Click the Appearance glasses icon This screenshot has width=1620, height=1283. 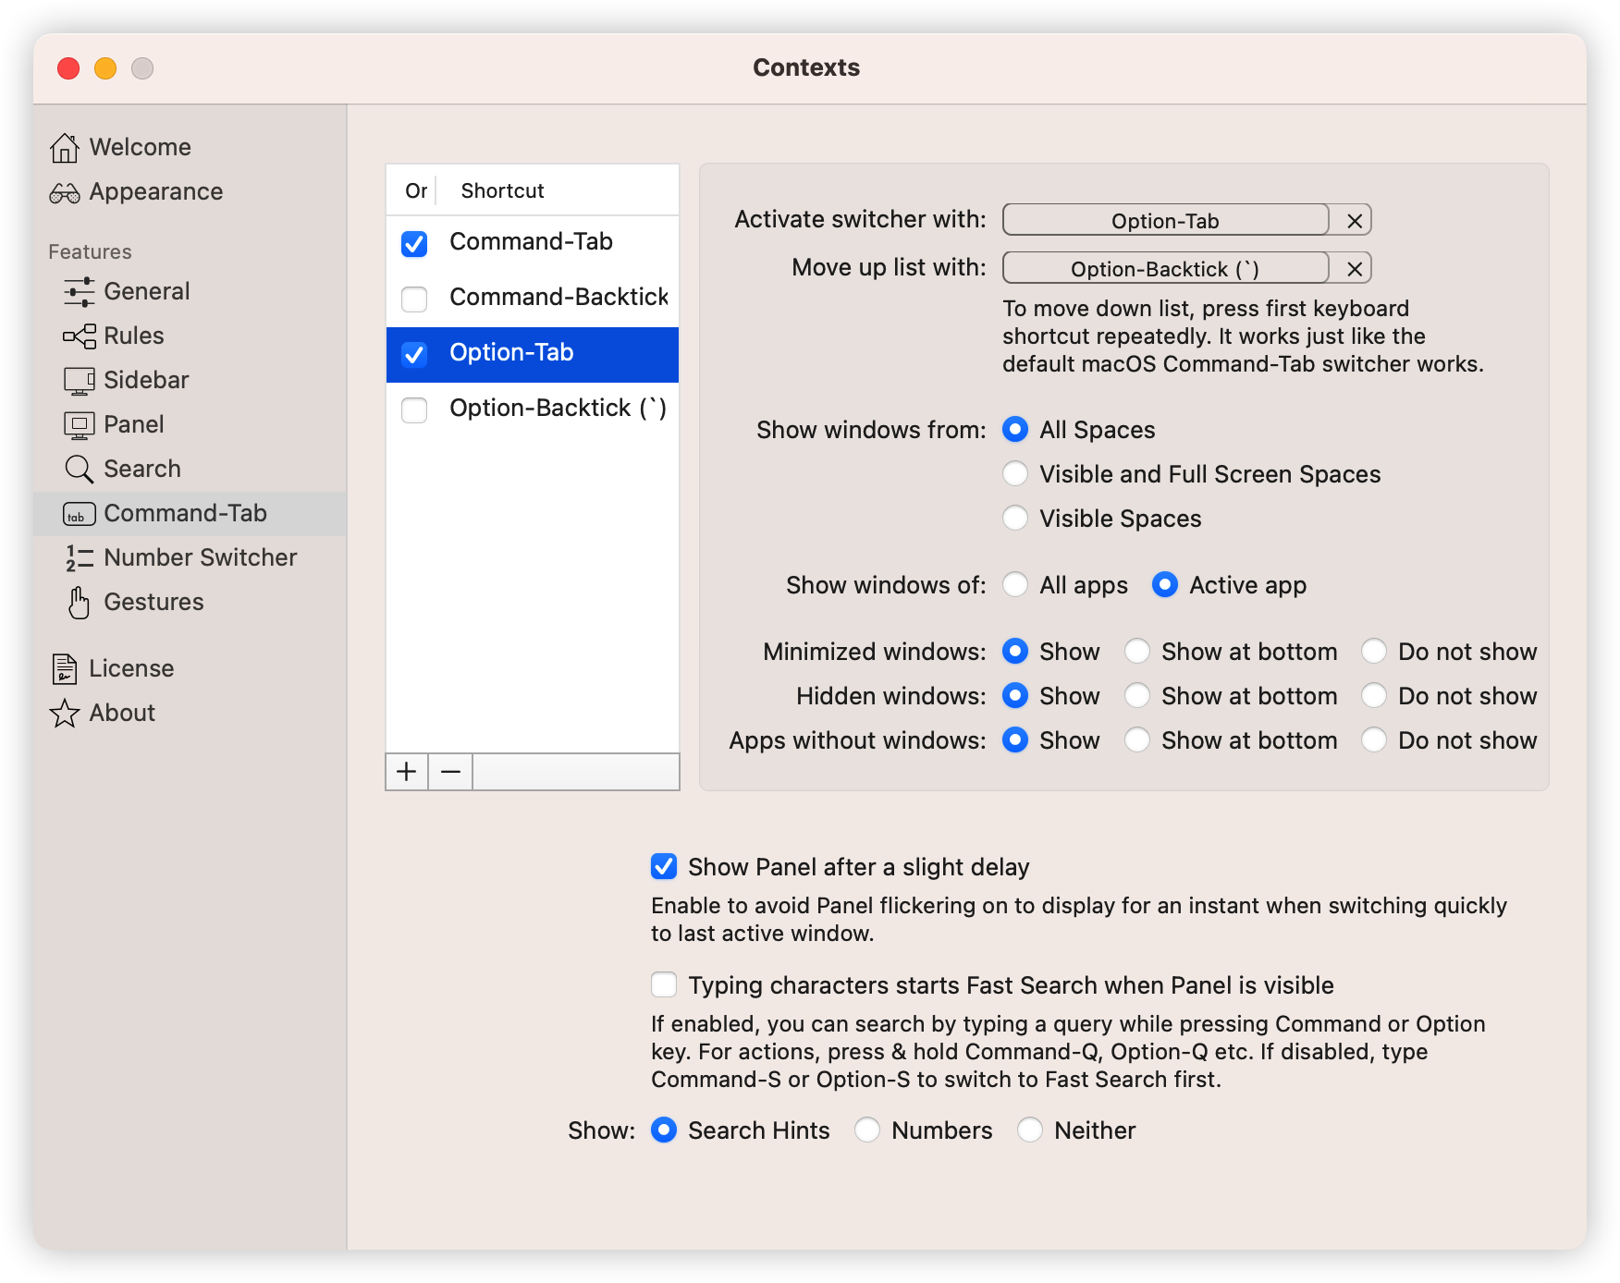pos(65,192)
